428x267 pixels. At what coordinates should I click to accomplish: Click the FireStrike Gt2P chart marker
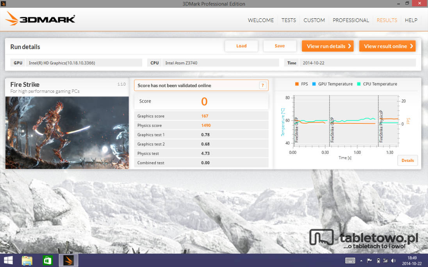pyautogui.click(x=332, y=130)
